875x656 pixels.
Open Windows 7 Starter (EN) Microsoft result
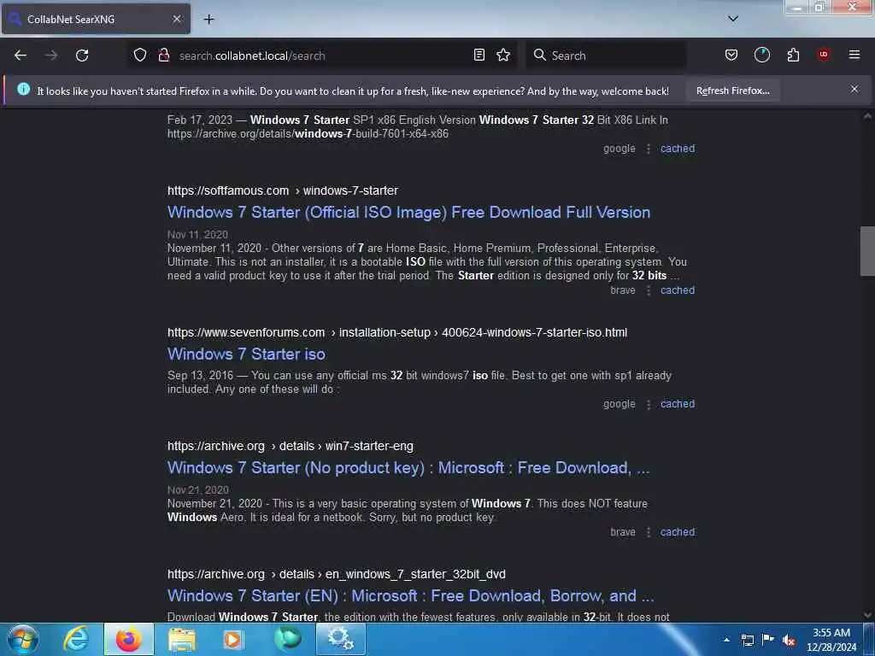[411, 595]
